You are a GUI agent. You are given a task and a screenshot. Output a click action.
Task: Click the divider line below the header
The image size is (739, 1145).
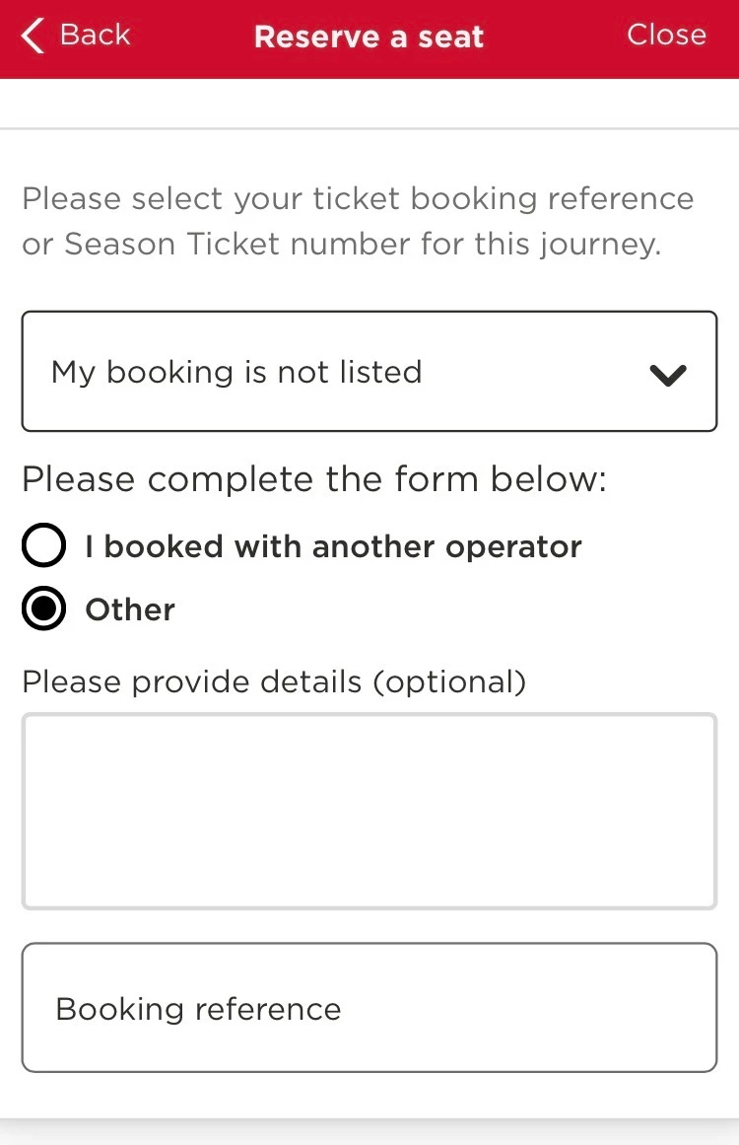point(369,128)
